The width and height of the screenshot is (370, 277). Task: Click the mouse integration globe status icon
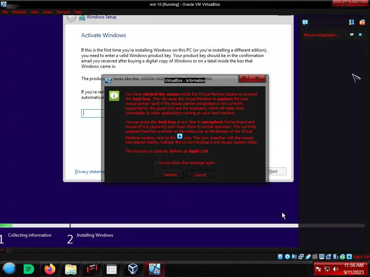click(343, 256)
